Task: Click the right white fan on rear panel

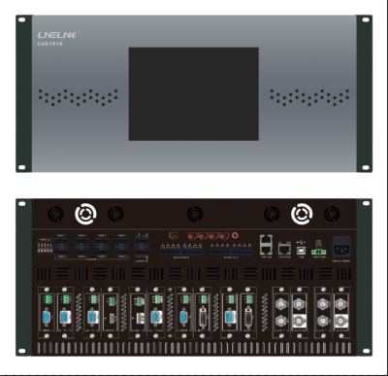Action: (x=302, y=214)
